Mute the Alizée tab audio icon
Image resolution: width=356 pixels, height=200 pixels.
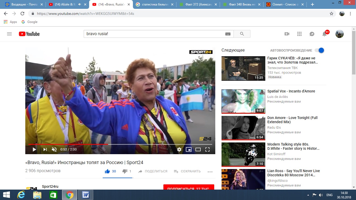pyautogui.click(x=79, y=4)
